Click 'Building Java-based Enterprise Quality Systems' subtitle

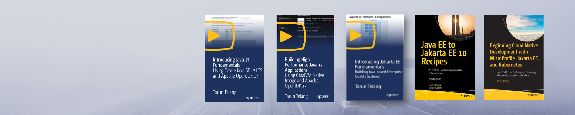pyautogui.click(x=378, y=74)
